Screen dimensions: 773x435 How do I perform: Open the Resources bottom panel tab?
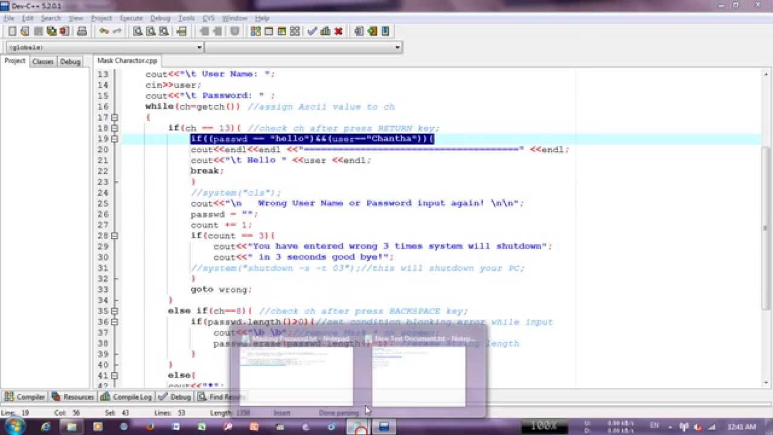73,397
